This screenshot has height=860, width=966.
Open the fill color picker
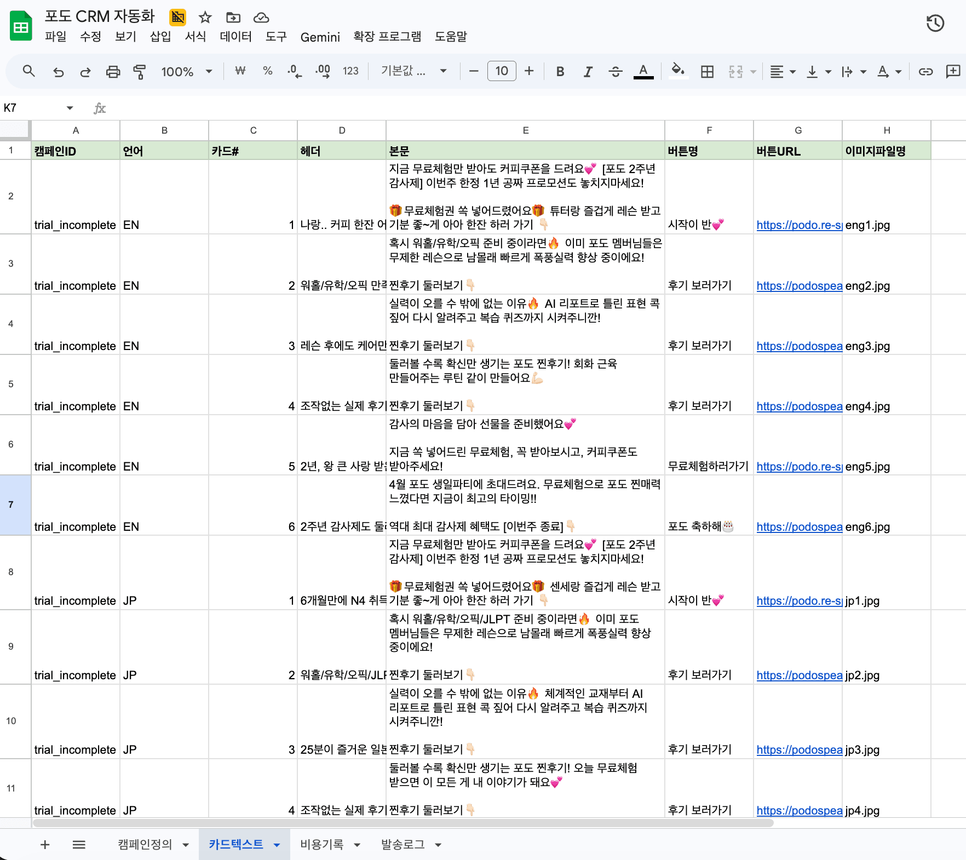678,71
